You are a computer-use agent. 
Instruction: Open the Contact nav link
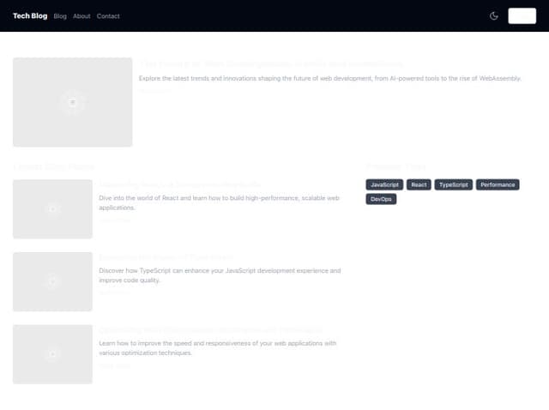pos(108,16)
